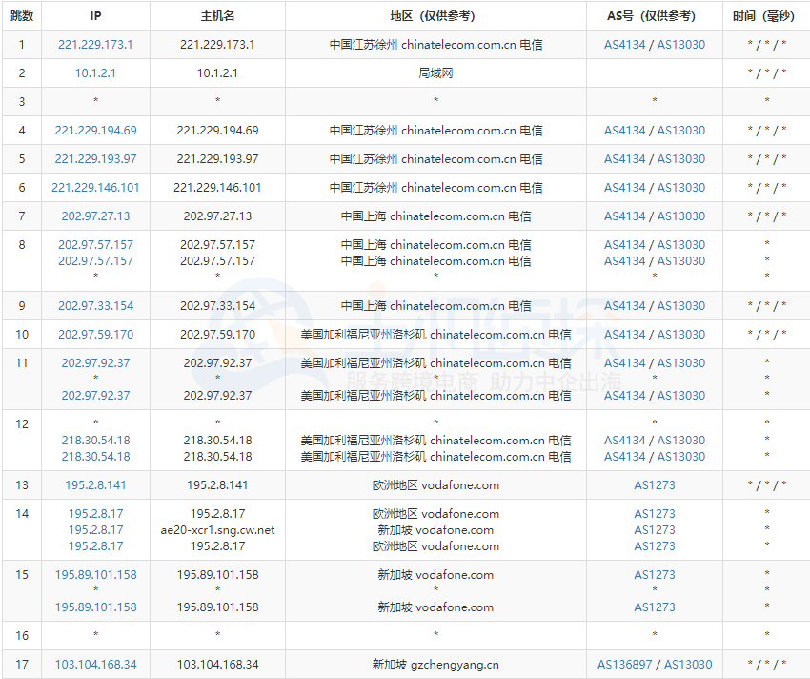Click the 10.1.2.1 local network IP link

(x=94, y=72)
